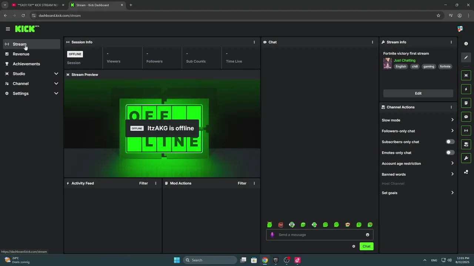Toggle Subscribers-only chat switch
Image resolution: width=474 pixels, height=266 pixels.
click(x=450, y=142)
